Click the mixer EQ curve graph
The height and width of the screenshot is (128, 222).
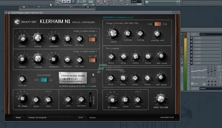point(199,72)
